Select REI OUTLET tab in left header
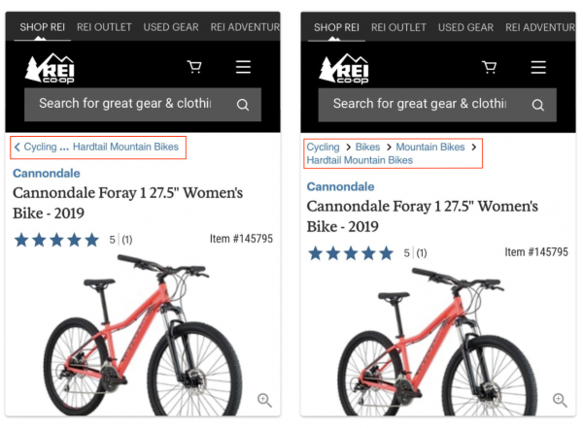This screenshot has height=428, width=583. (104, 27)
